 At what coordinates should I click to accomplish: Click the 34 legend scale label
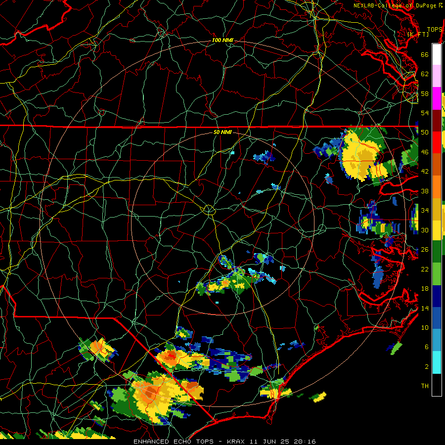pos(425,210)
